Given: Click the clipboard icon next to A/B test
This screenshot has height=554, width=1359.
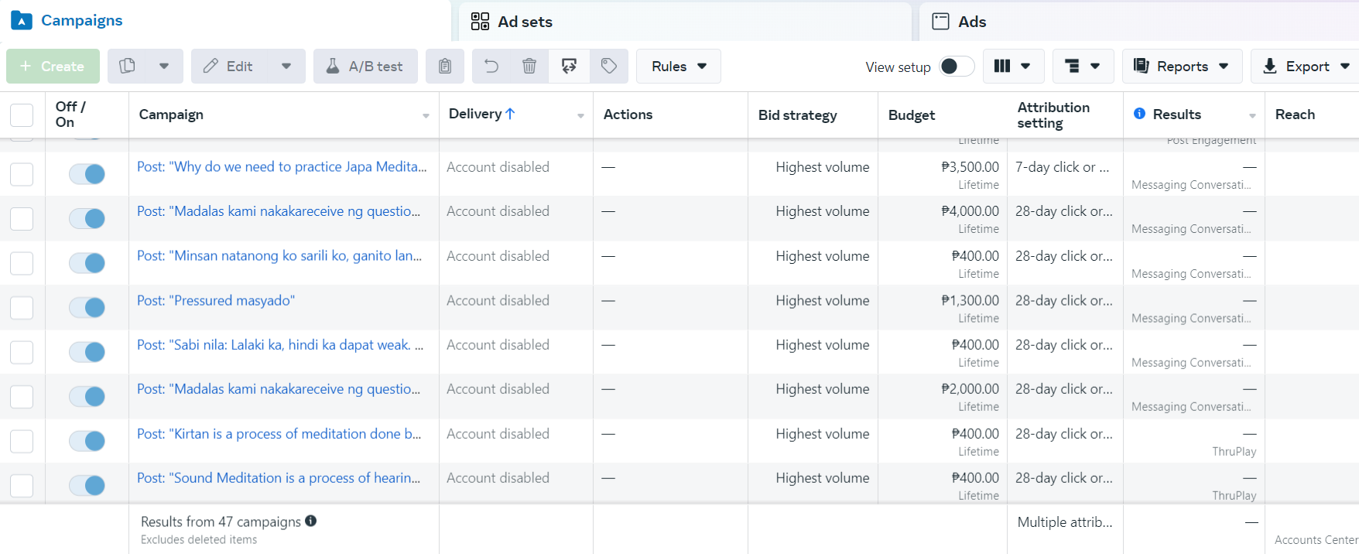Looking at the screenshot, I should 445,67.
